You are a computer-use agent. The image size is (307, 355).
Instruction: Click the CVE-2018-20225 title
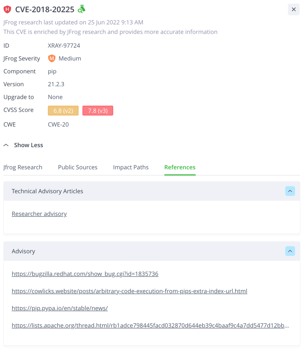click(45, 9)
